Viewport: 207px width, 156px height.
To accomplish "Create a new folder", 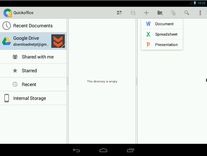I will tap(160, 13).
